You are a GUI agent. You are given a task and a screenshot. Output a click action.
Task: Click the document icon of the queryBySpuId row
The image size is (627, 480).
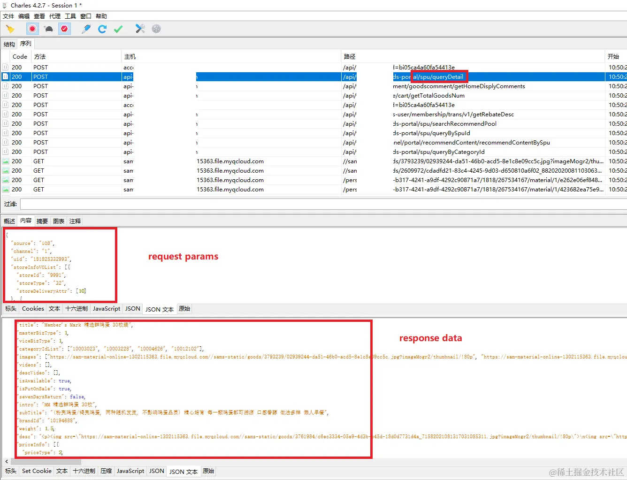tap(6, 133)
